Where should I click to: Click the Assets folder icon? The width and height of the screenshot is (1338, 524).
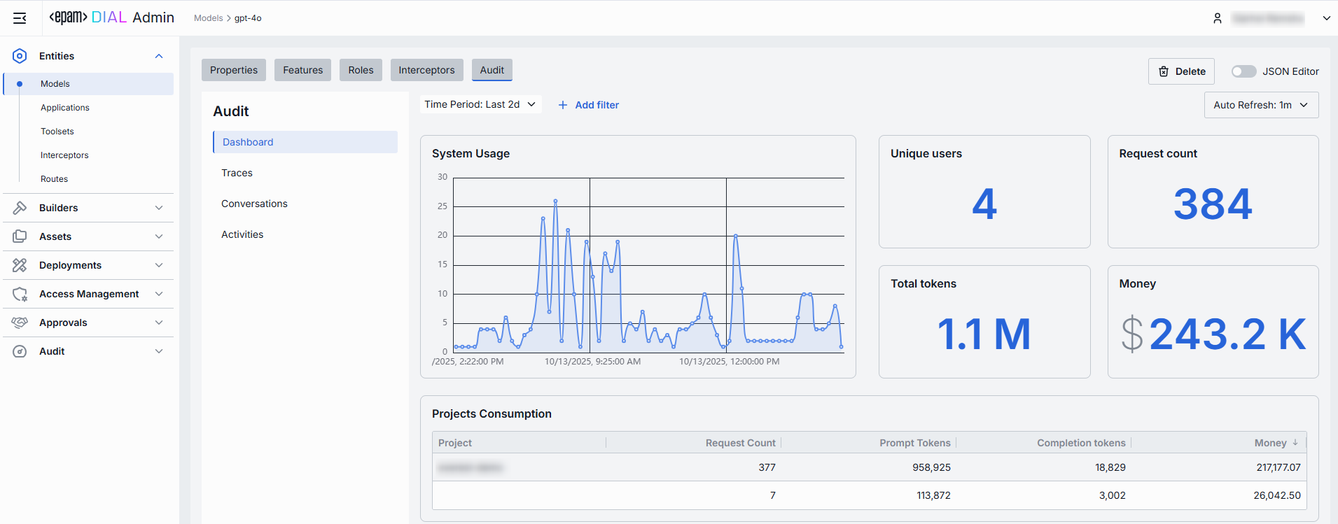20,236
